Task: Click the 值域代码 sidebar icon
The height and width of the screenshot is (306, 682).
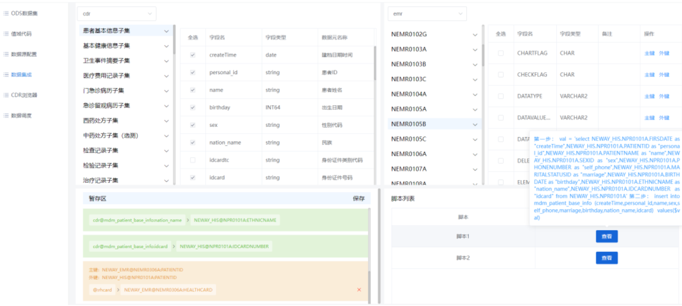Action: [x=6, y=34]
